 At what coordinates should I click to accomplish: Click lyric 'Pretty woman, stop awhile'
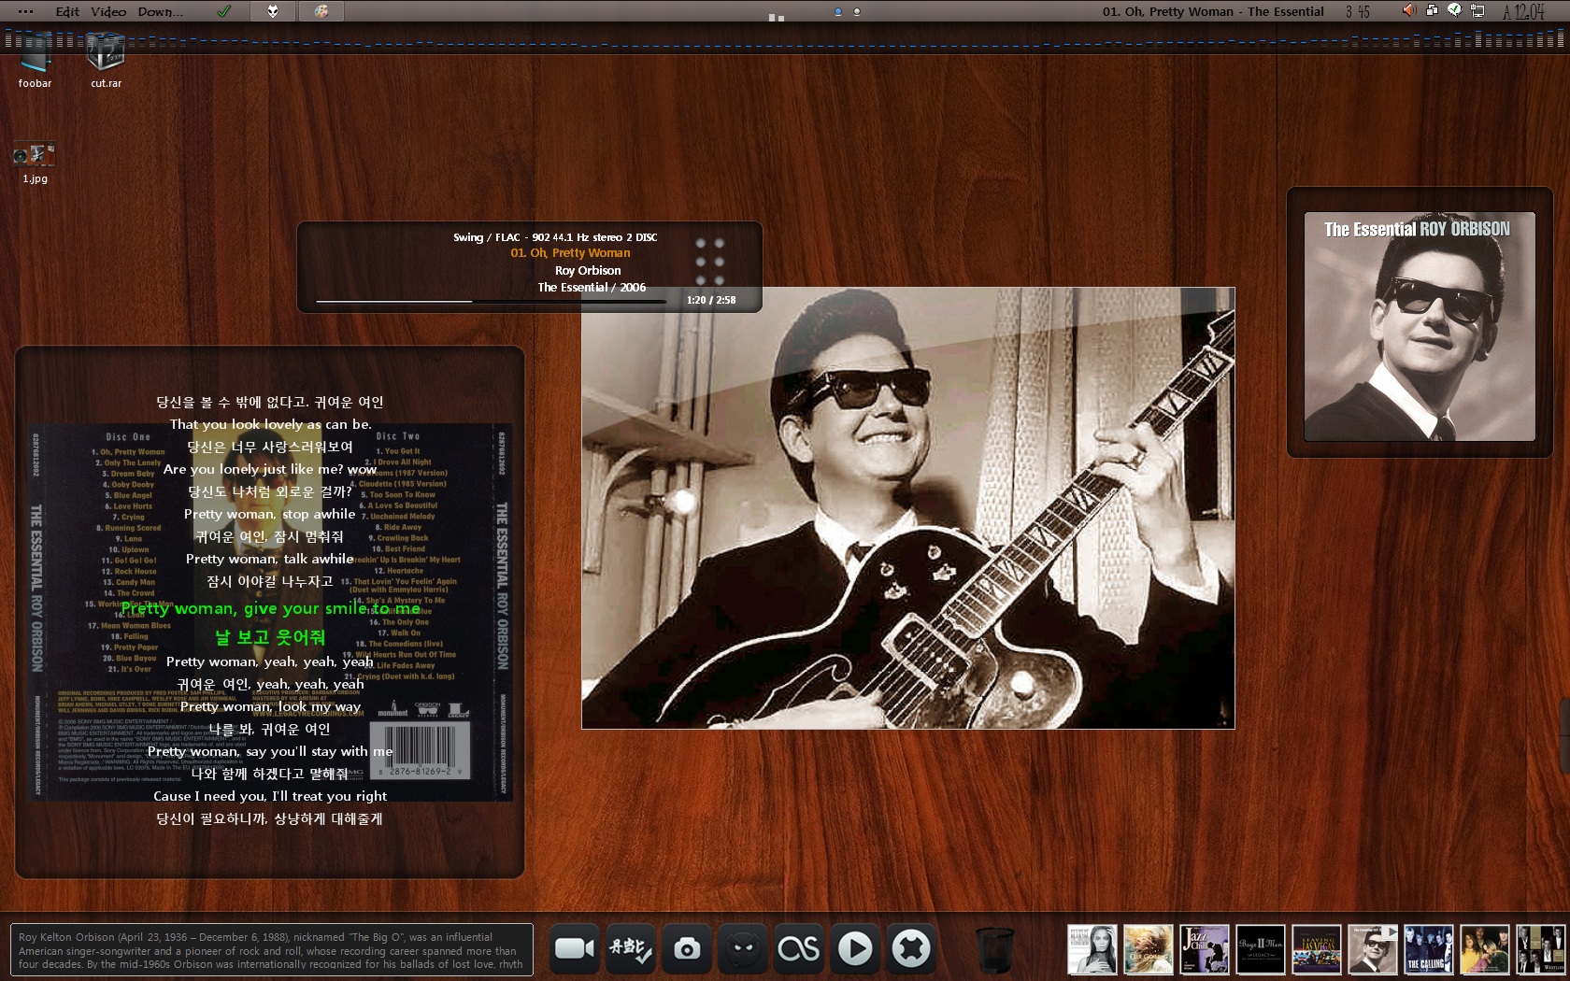pyautogui.click(x=269, y=514)
